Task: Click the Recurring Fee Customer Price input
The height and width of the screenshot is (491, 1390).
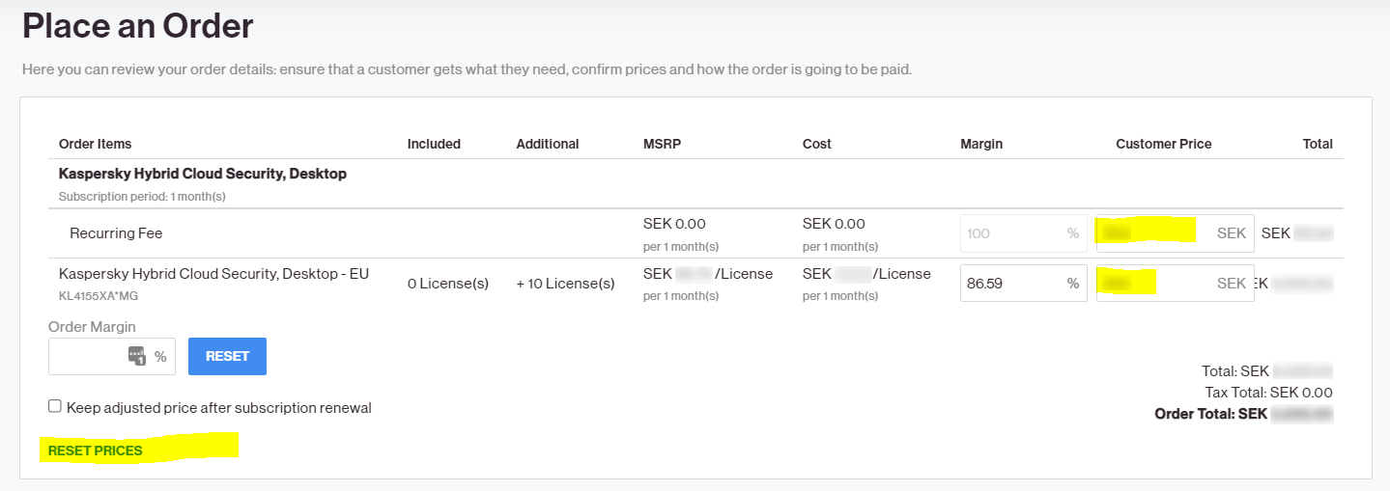Action: [1175, 233]
